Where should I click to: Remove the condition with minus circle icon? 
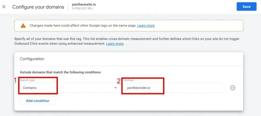click(232, 88)
